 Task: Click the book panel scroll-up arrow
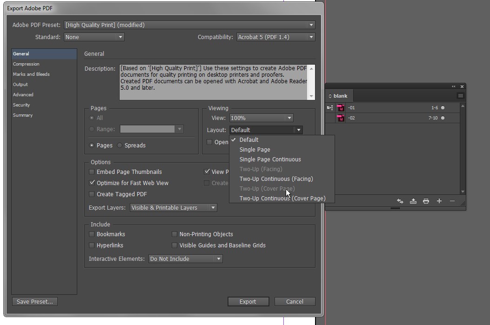[x=463, y=106]
